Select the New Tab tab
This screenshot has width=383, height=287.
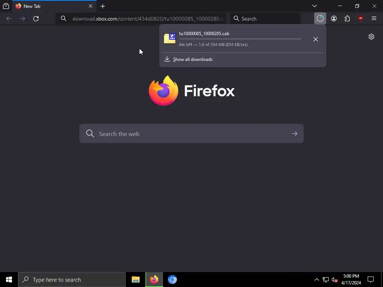click(54, 6)
